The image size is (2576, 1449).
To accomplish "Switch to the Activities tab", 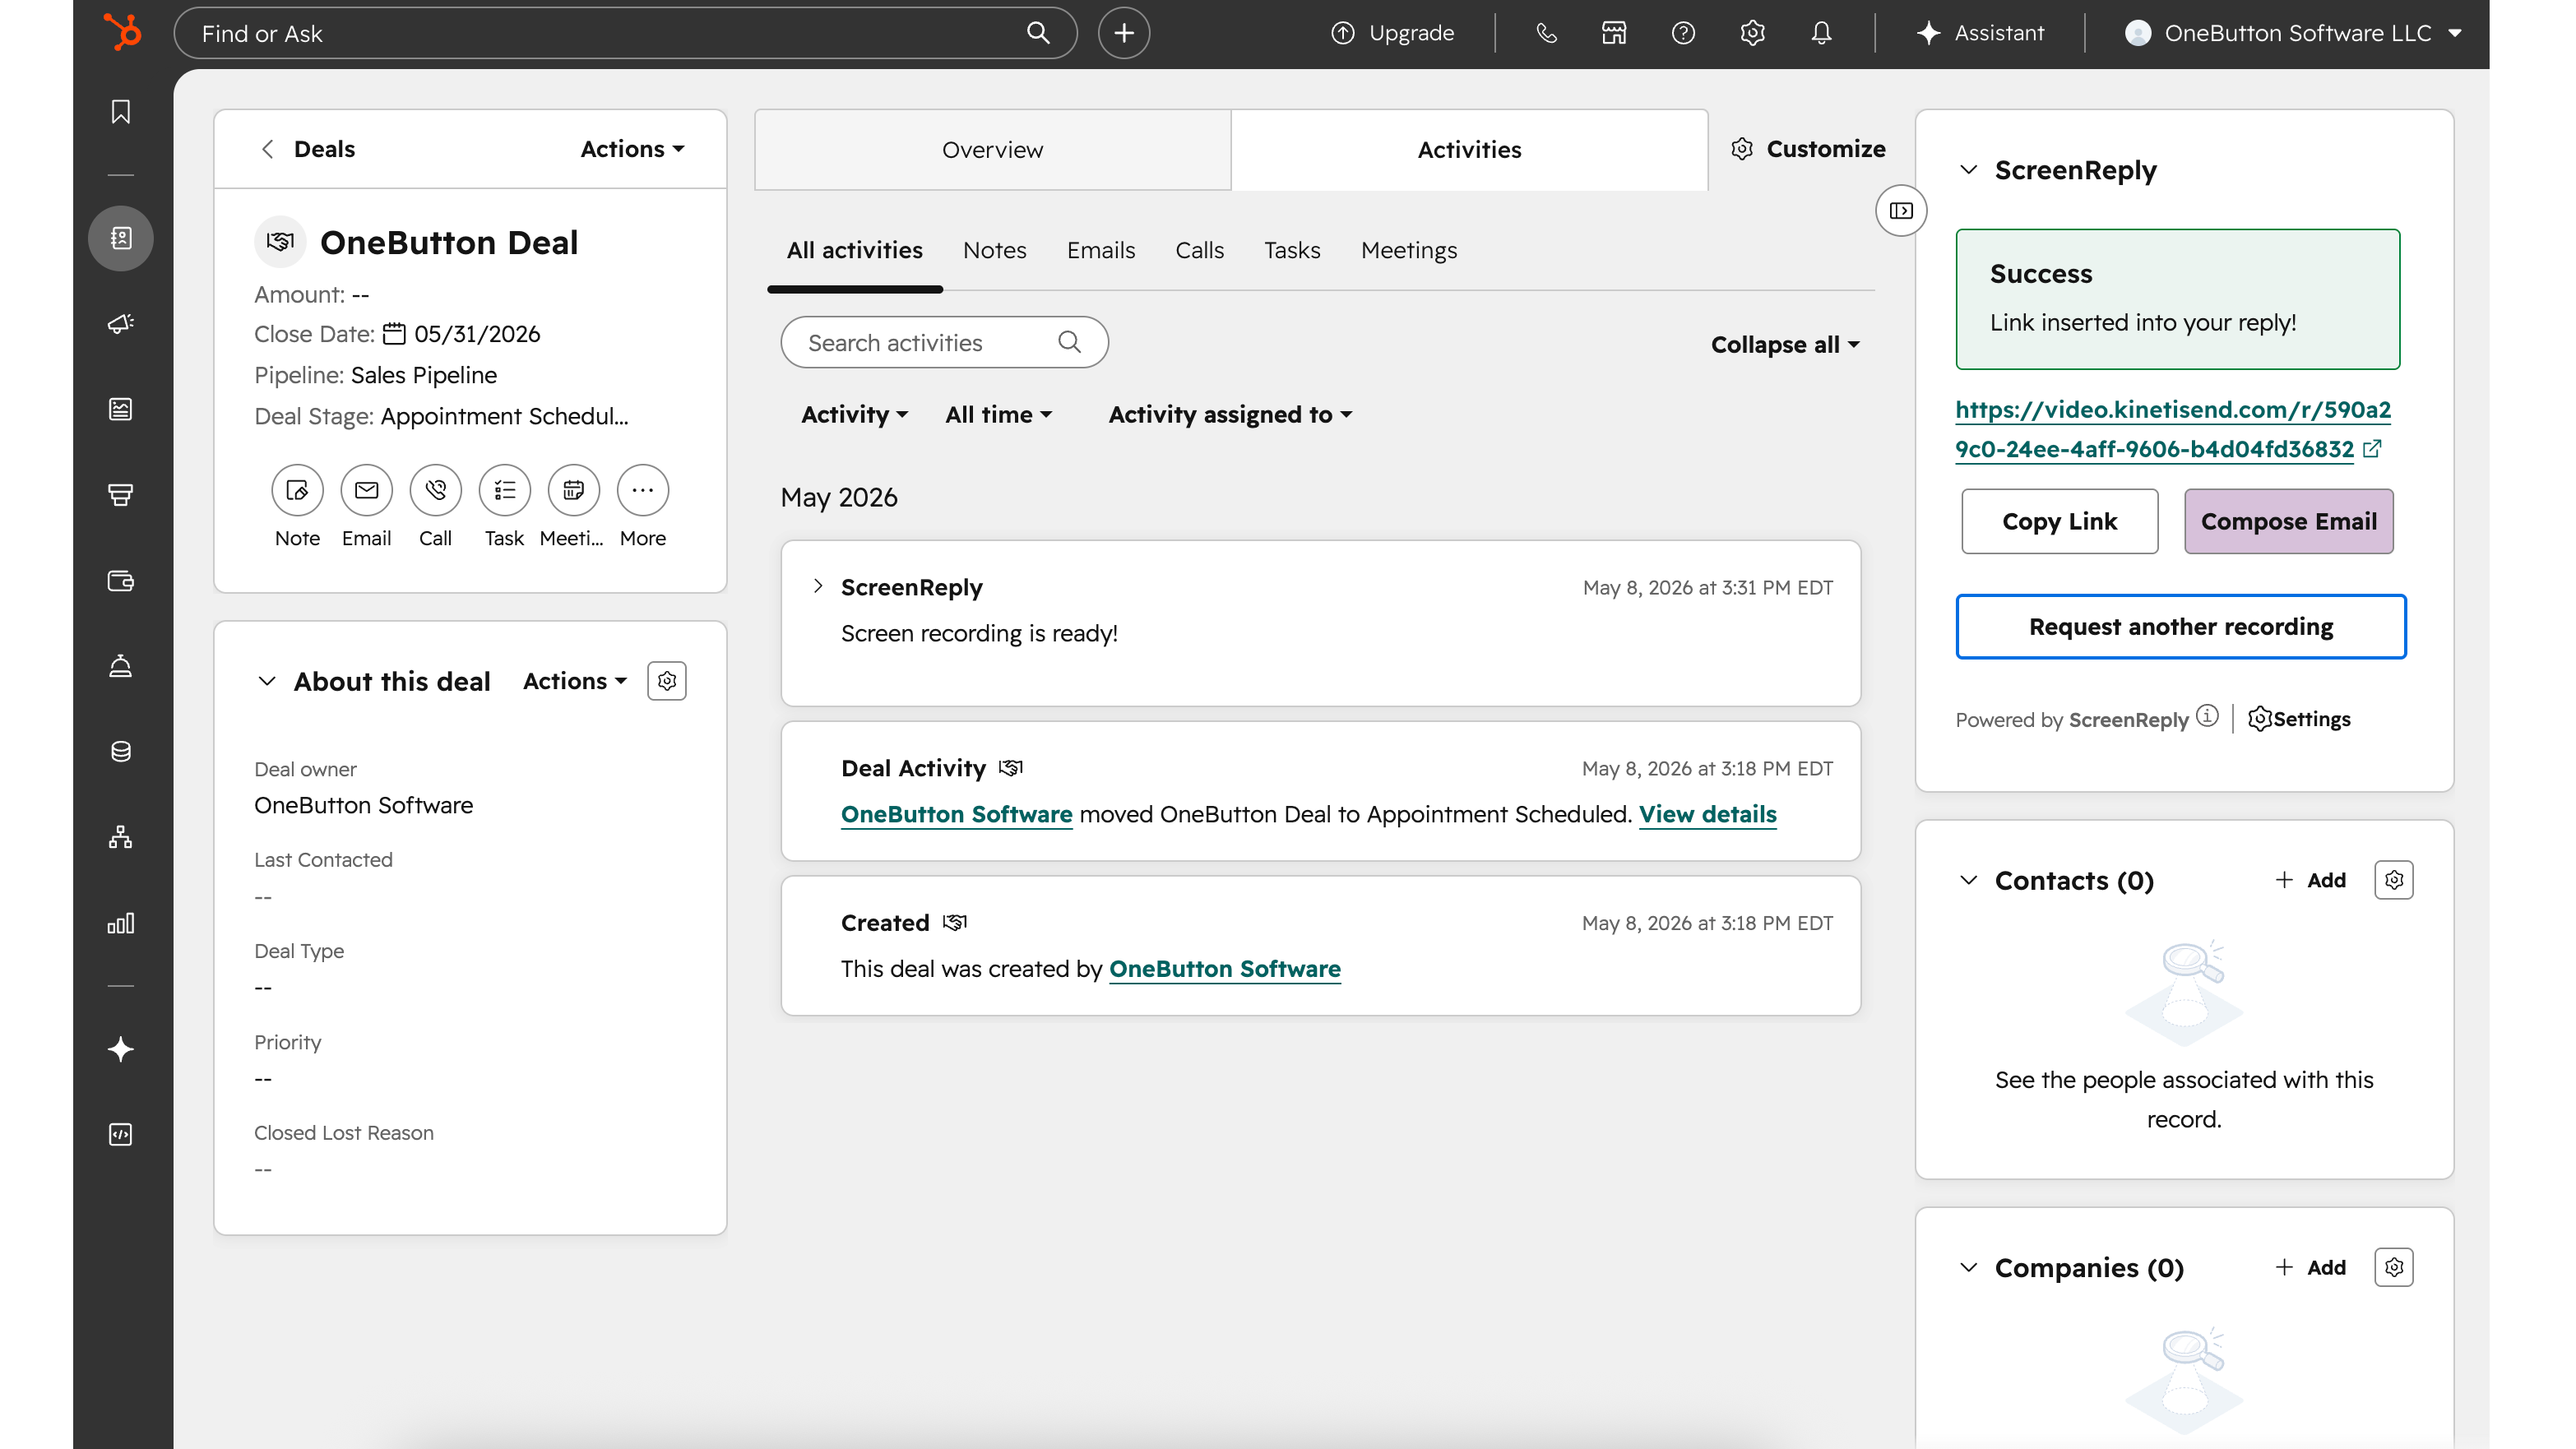I will [1469, 150].
